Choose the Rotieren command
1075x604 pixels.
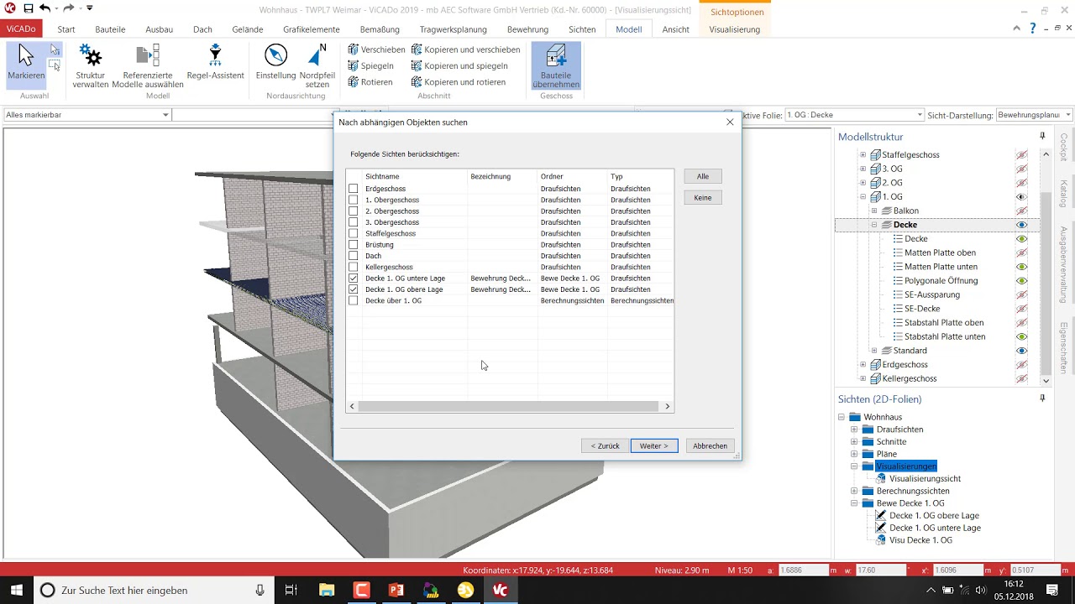pos(370,82)
